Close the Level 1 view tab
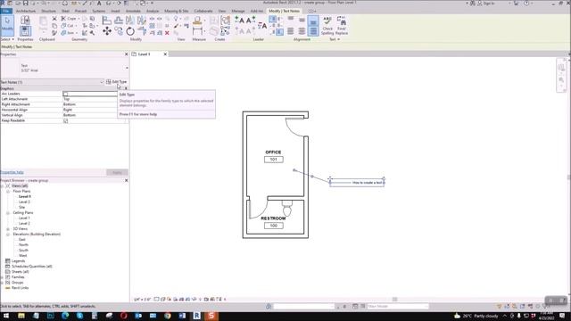571x321 pixels. click(x=165, y=54)
